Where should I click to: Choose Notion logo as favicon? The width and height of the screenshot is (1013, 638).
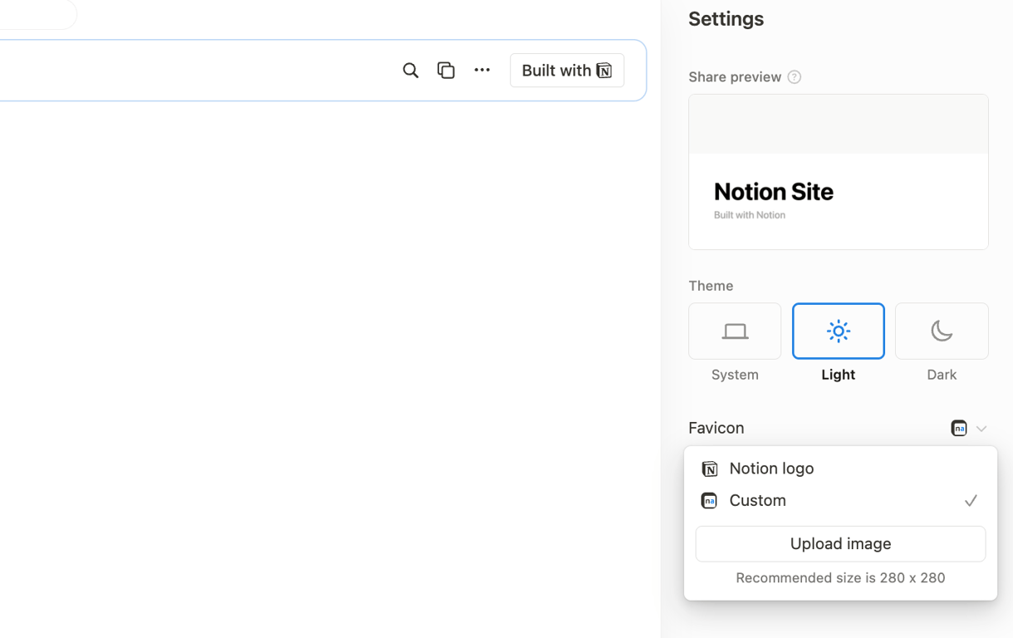coord(840,469)
